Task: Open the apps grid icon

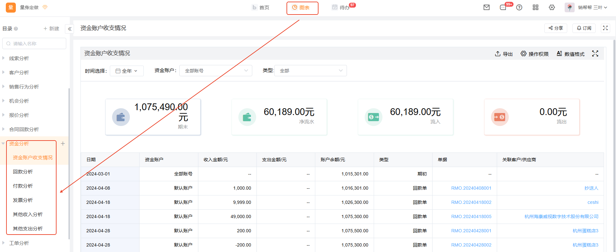Action: point(536,7)
